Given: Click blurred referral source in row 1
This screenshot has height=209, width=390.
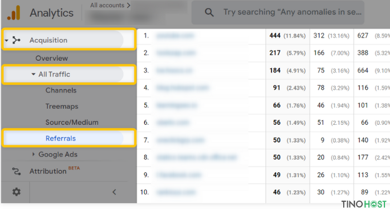Looking at the screenshot, I should click(175, 36).
